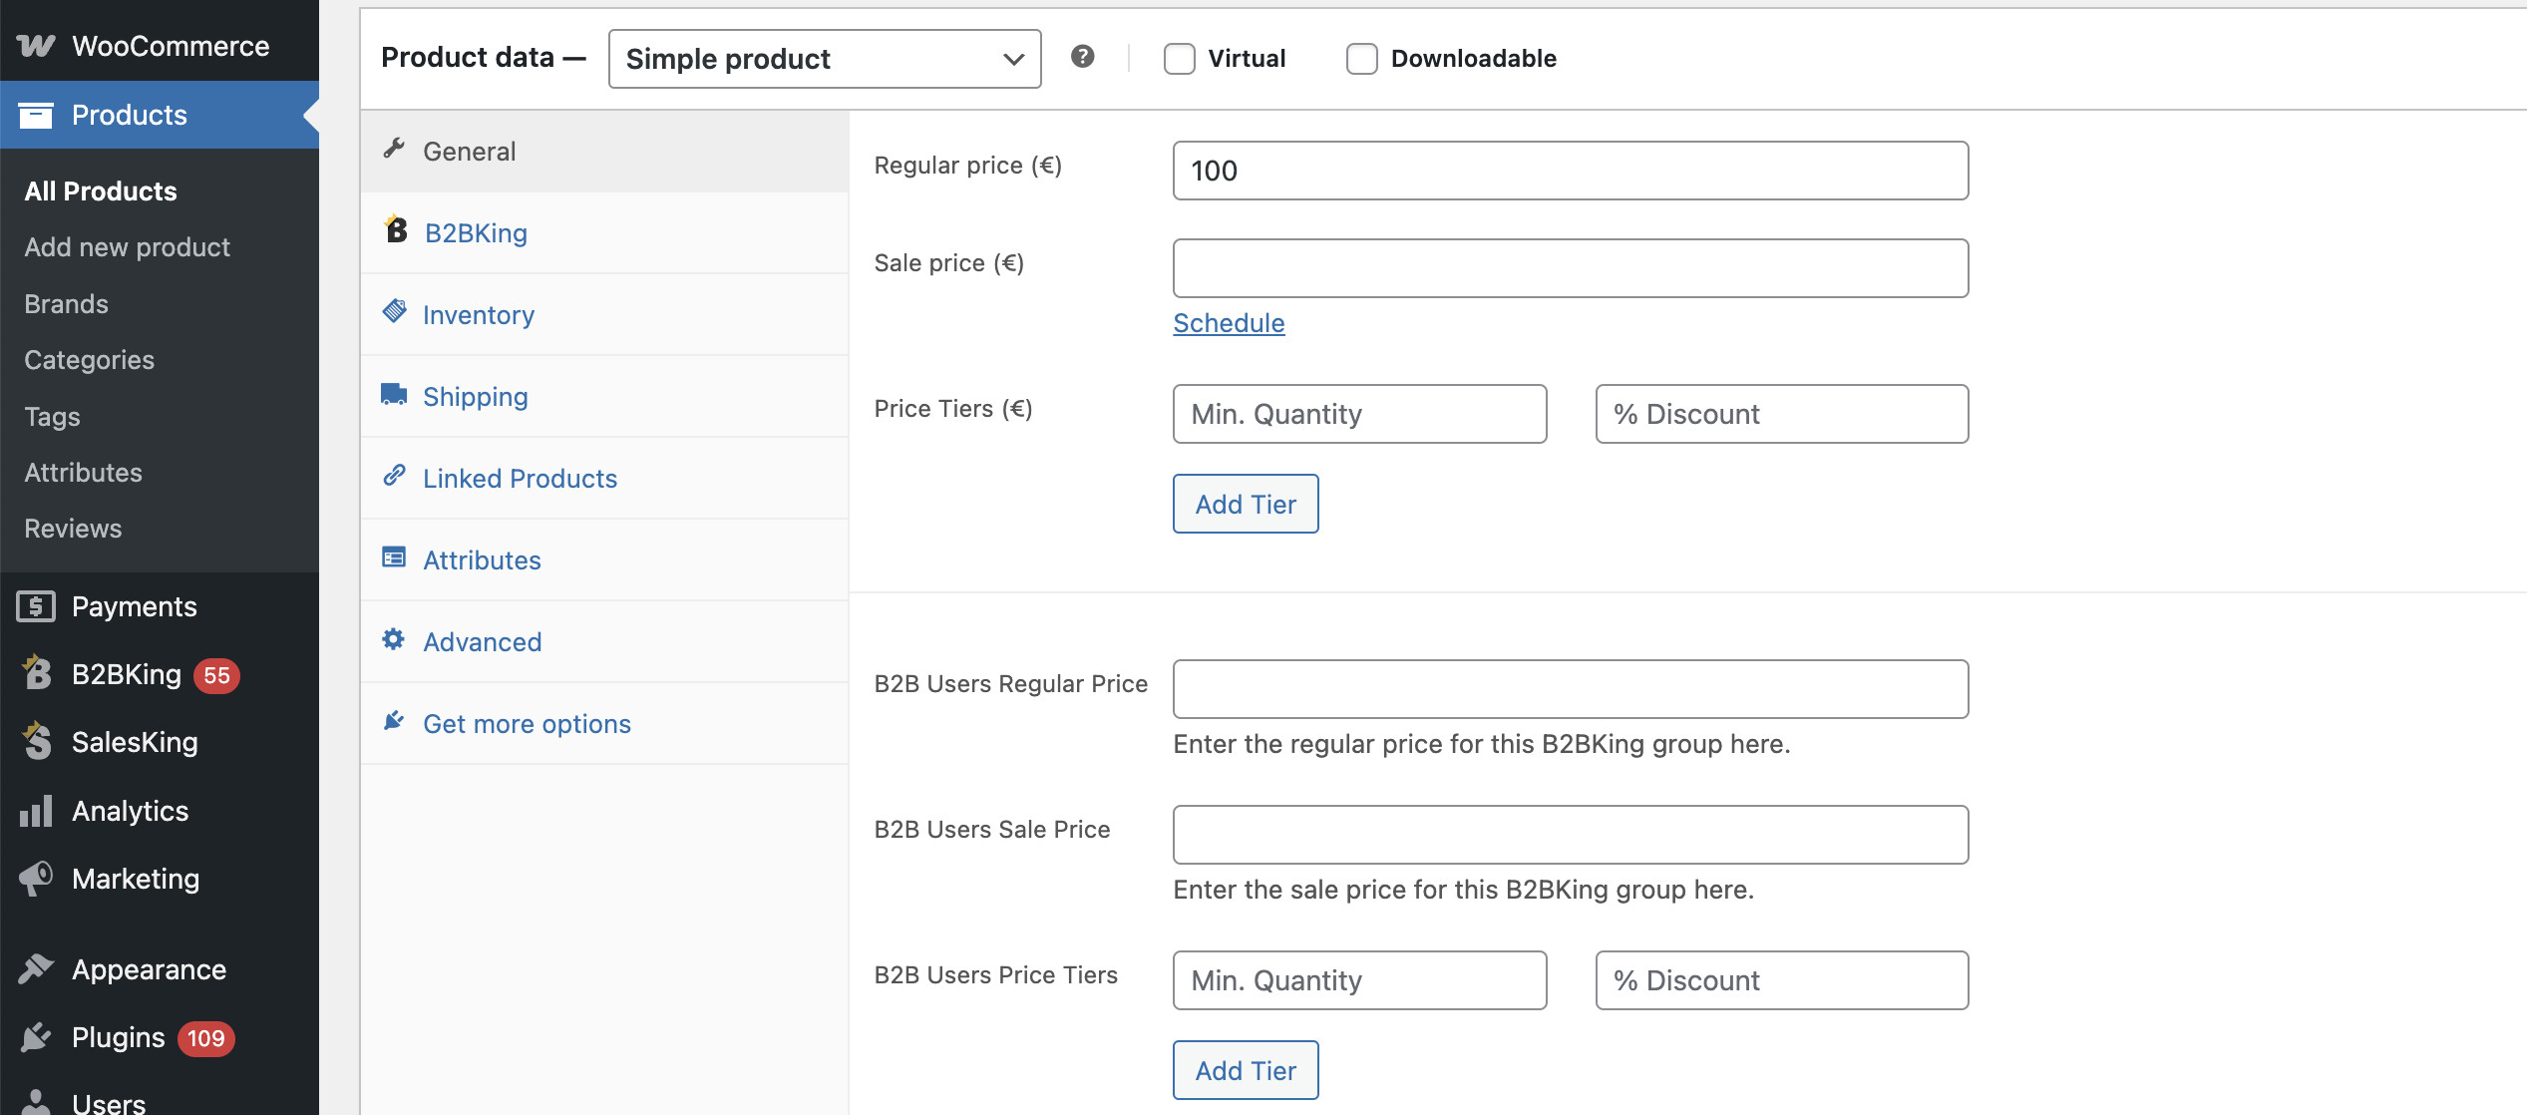The height and width of the screenshot is (1115, 2527).
Task: Click the Advanced gear icon
Action: (394, 638)
